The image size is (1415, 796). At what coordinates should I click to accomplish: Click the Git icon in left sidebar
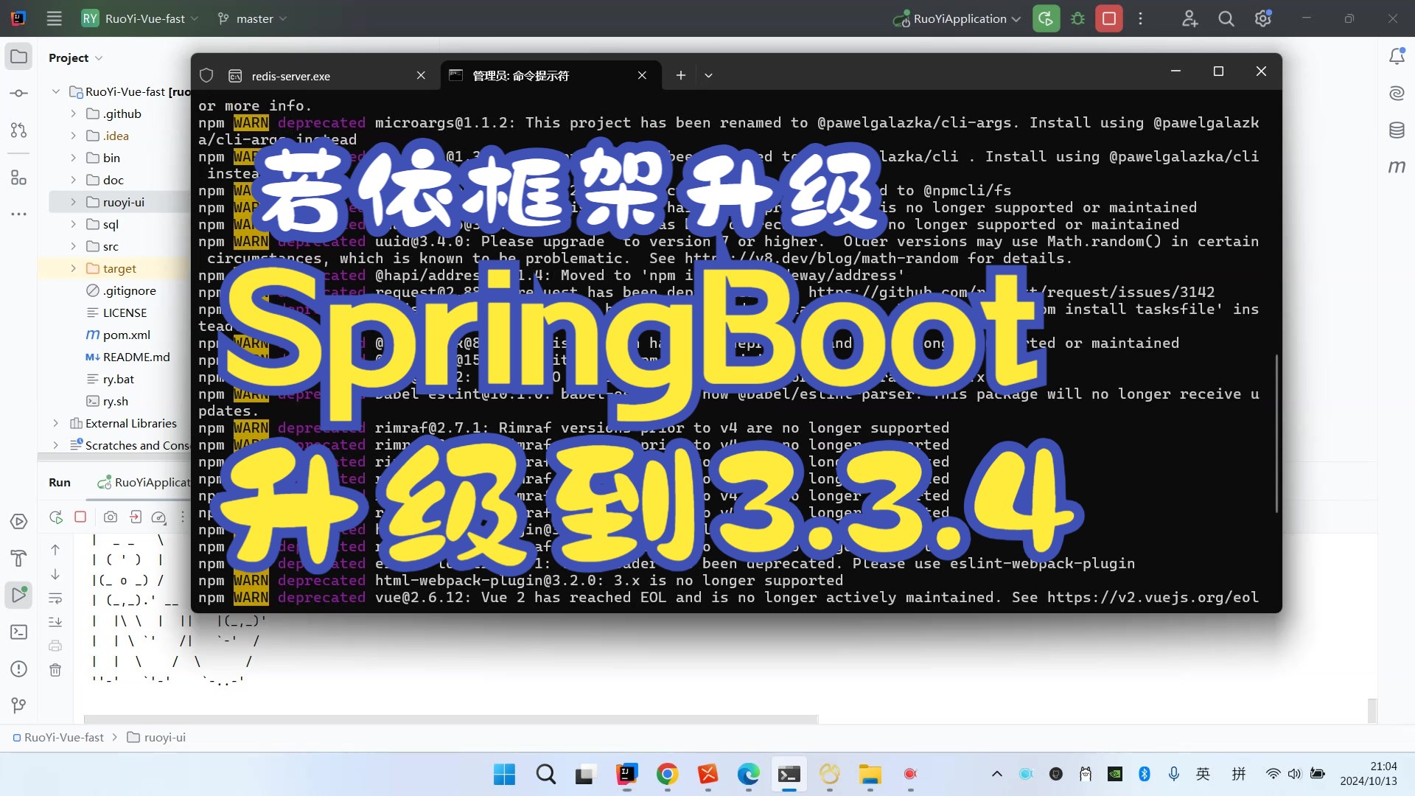tap(18, 705)
